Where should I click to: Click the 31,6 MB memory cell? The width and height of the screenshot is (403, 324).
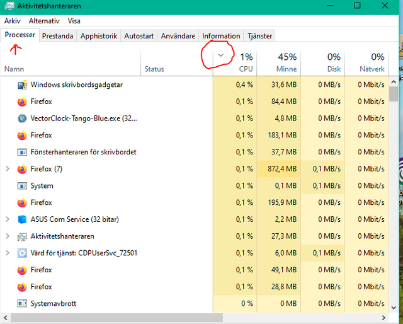[278, 84]
